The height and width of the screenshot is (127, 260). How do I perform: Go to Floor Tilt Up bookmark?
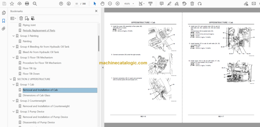point(29,68)
